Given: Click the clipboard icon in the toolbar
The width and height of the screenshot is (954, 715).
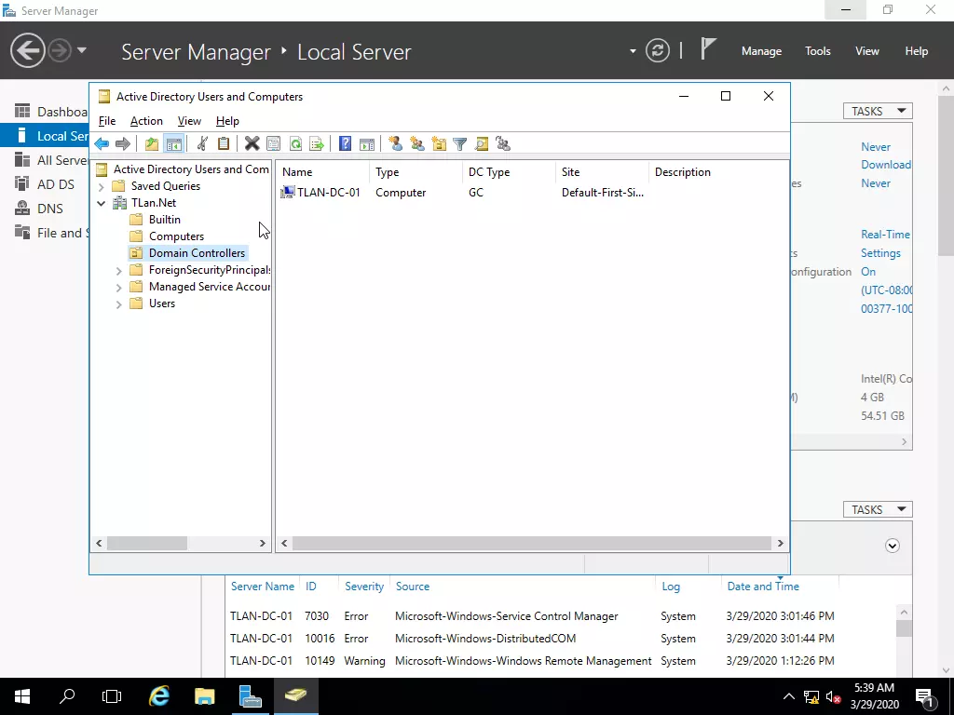Looking at the screenshot, I should point(224,144).
